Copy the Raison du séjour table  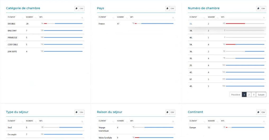tap(167, 112)
